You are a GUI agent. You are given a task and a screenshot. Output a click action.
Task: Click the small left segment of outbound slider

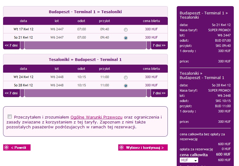click(x=22, y=45)
